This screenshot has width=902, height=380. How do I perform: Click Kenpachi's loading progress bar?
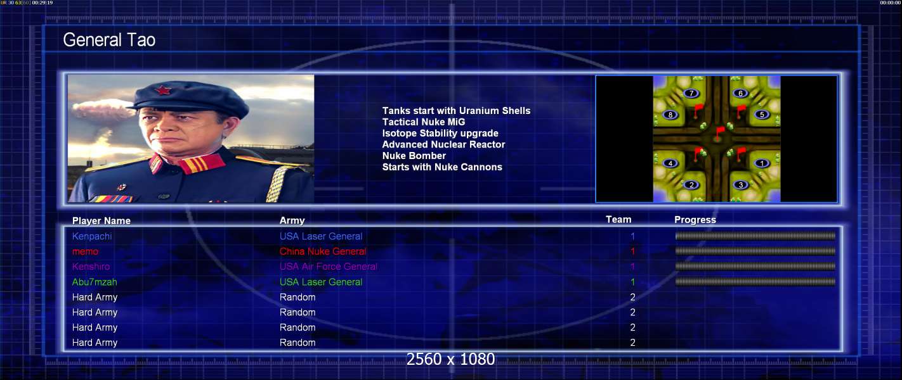pyautogui.click(x=755, y=236)
